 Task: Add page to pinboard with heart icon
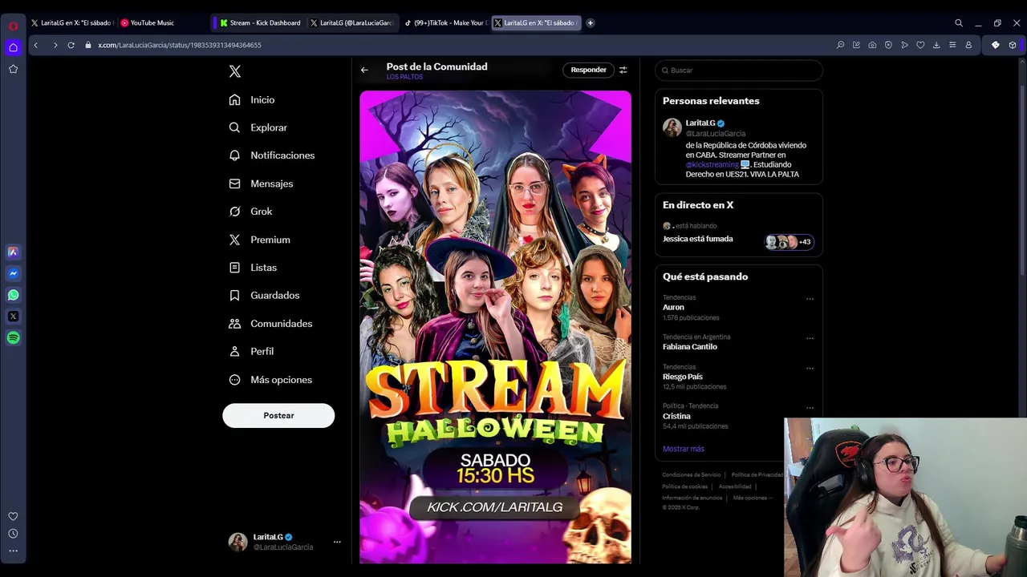point(920,45)
